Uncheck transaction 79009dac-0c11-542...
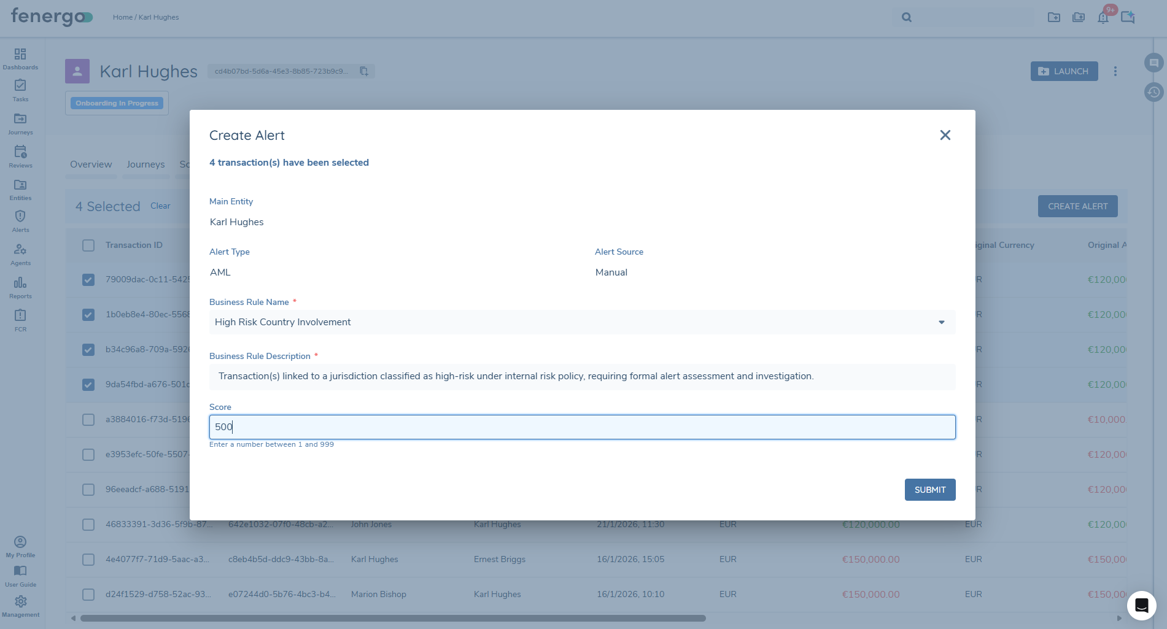Viewport: 1167px width, 629px height. pos(88,280)
